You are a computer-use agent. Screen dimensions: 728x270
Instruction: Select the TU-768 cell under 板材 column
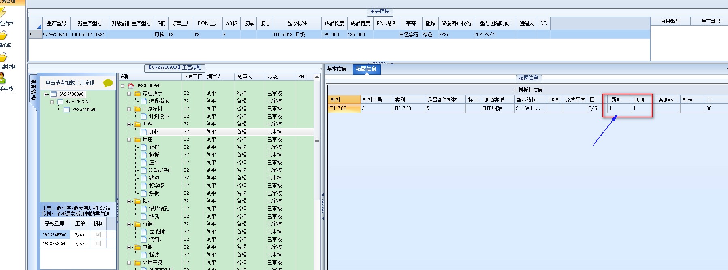(x=344, y=108)
